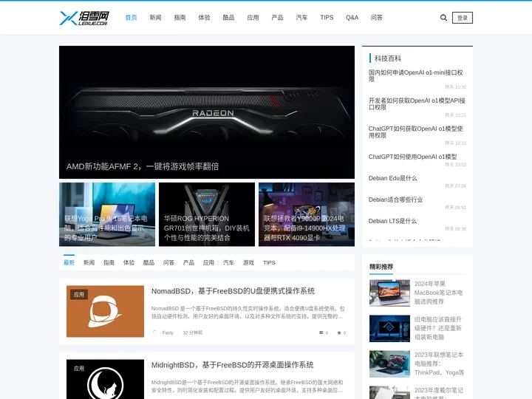Image resolution: width=532 pixels, height=399 pixels.
Task: Click the comment icon on NomadBSD post
Action: pos(321,332)
